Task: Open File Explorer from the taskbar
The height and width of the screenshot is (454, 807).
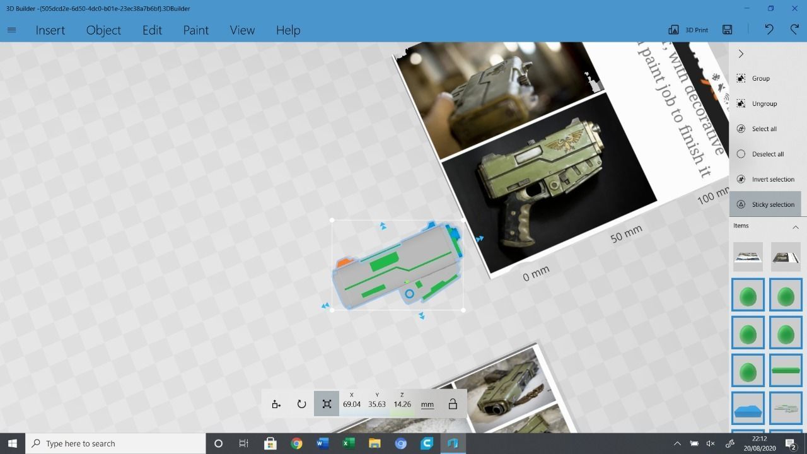Action: click(x=374, y=443)
